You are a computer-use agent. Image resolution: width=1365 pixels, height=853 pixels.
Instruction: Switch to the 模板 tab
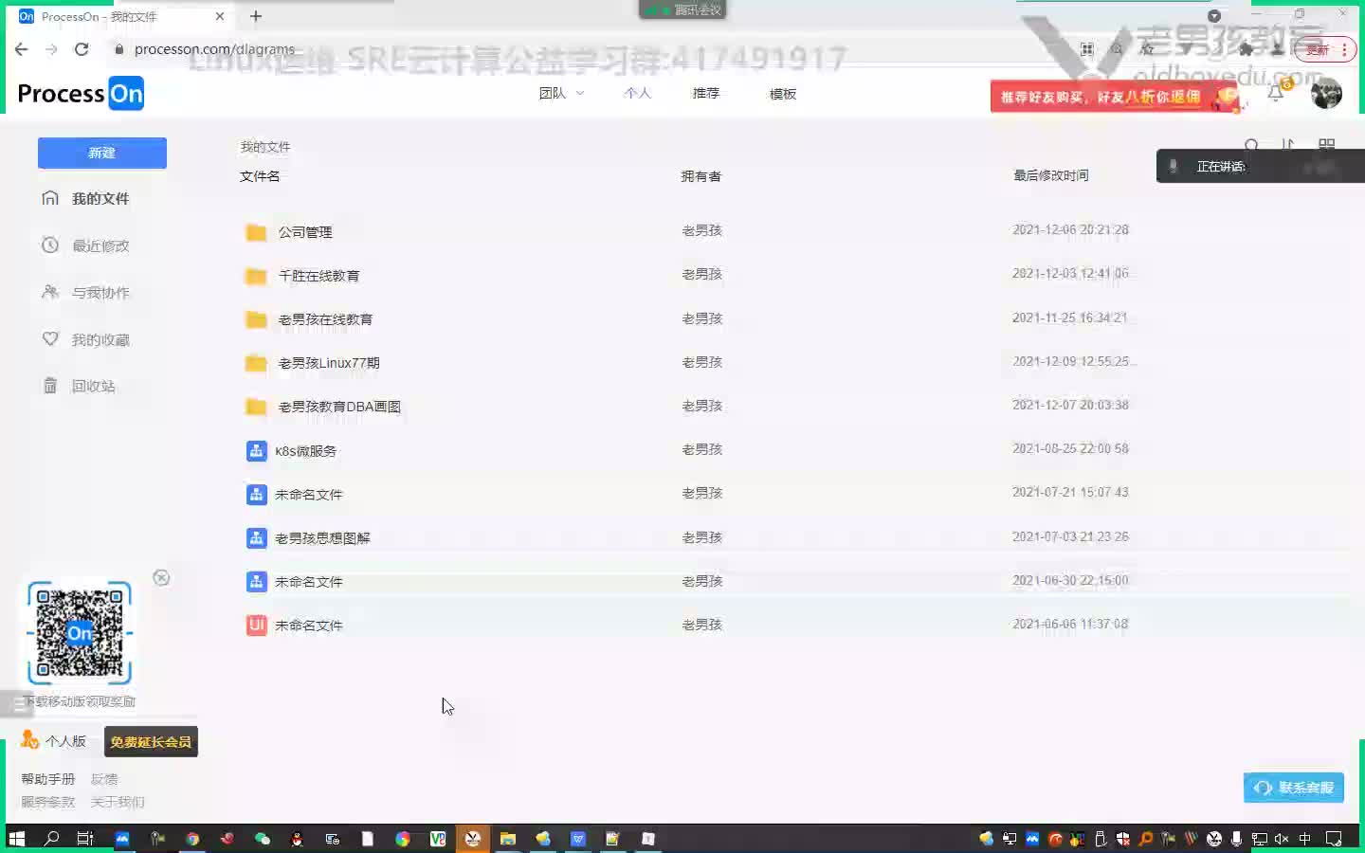click(x=783, y=94)
